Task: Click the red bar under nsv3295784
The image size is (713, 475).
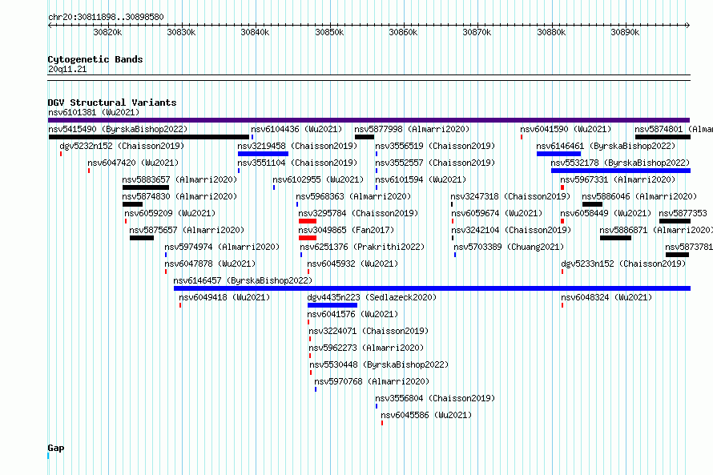Action: click(308, 221)
